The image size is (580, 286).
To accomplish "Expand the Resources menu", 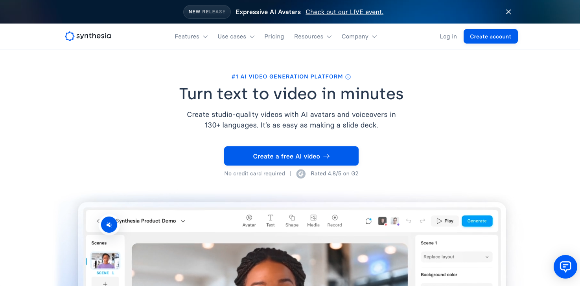I will (313, 36).
